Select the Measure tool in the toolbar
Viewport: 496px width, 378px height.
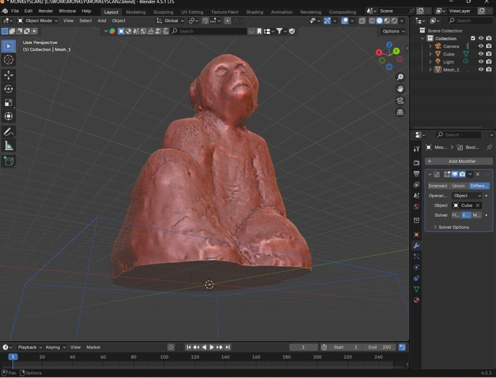coord(8,145)
